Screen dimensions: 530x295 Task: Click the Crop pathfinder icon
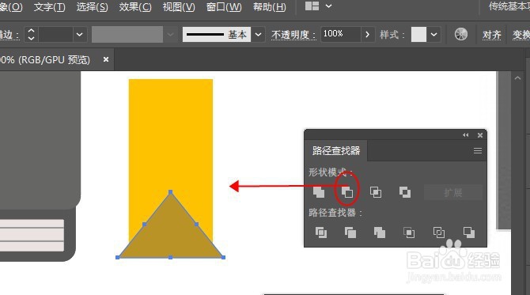[409, 233]
